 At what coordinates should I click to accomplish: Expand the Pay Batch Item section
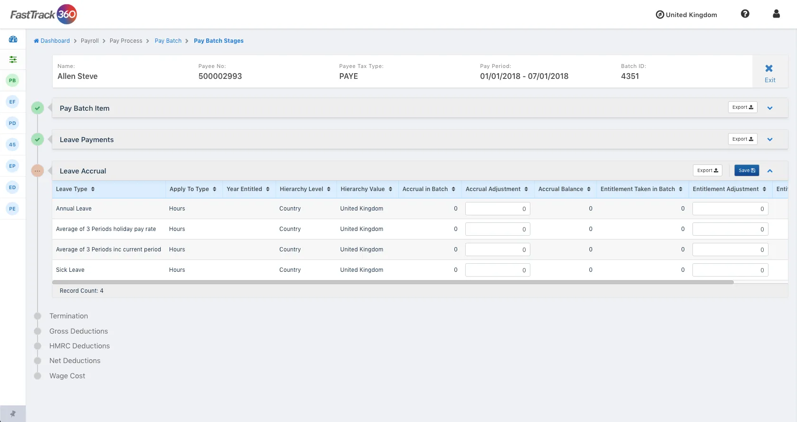point(769,108)
